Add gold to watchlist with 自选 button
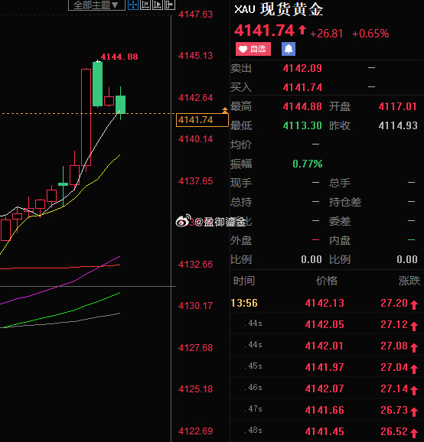The width and height of the screenshot is (424, 442). [x=253, y=49]
